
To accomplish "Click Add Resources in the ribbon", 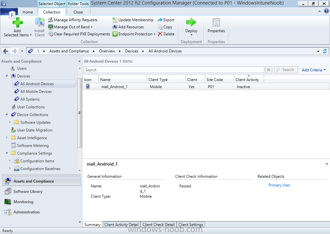I will coord(128,27).
